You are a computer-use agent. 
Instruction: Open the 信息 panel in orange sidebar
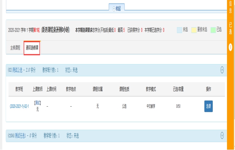pos(231,8)
